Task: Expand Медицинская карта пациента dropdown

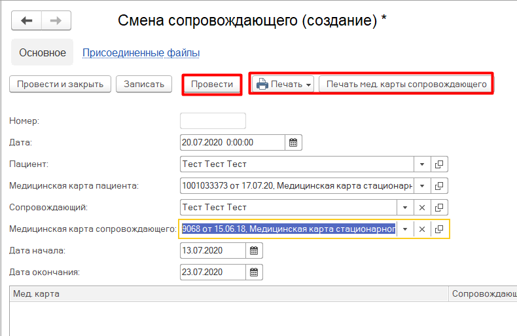Action: [x=422, y=185]
